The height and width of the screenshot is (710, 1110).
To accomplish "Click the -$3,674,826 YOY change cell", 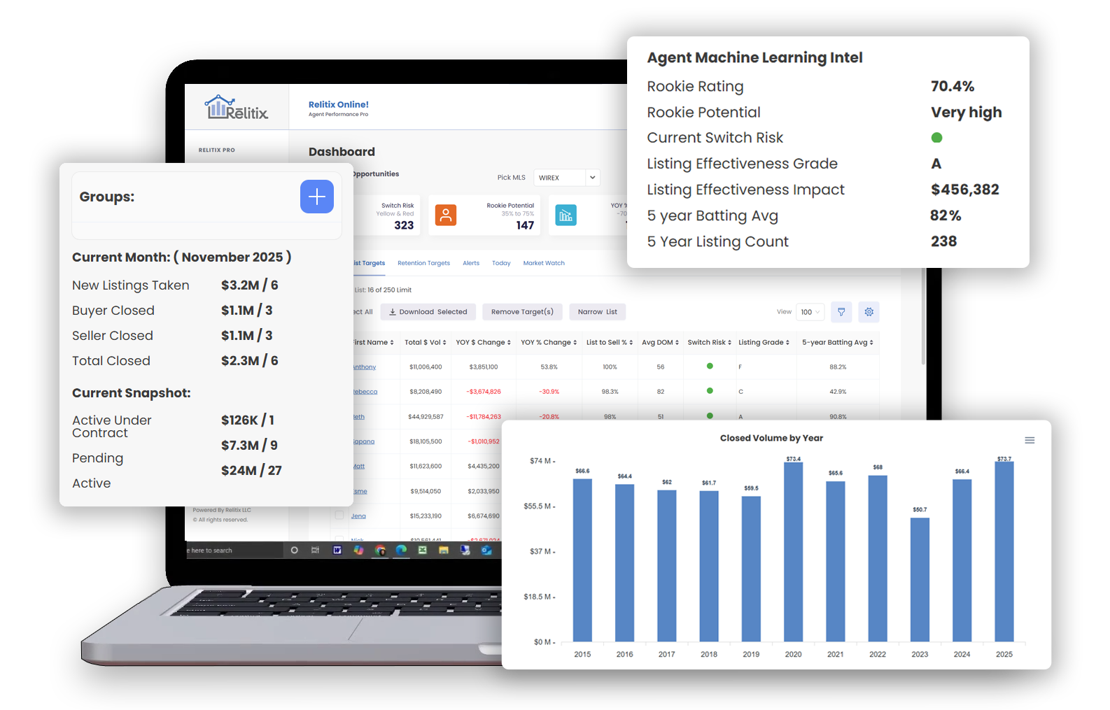I will 484,392.
